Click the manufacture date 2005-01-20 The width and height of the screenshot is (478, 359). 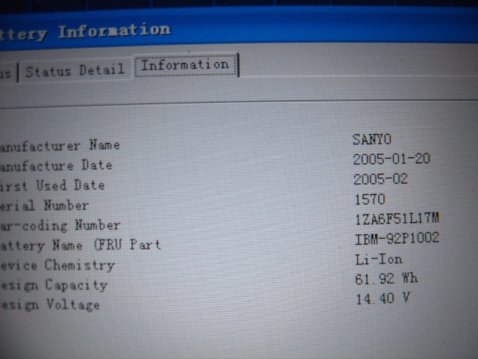(391, 159)
